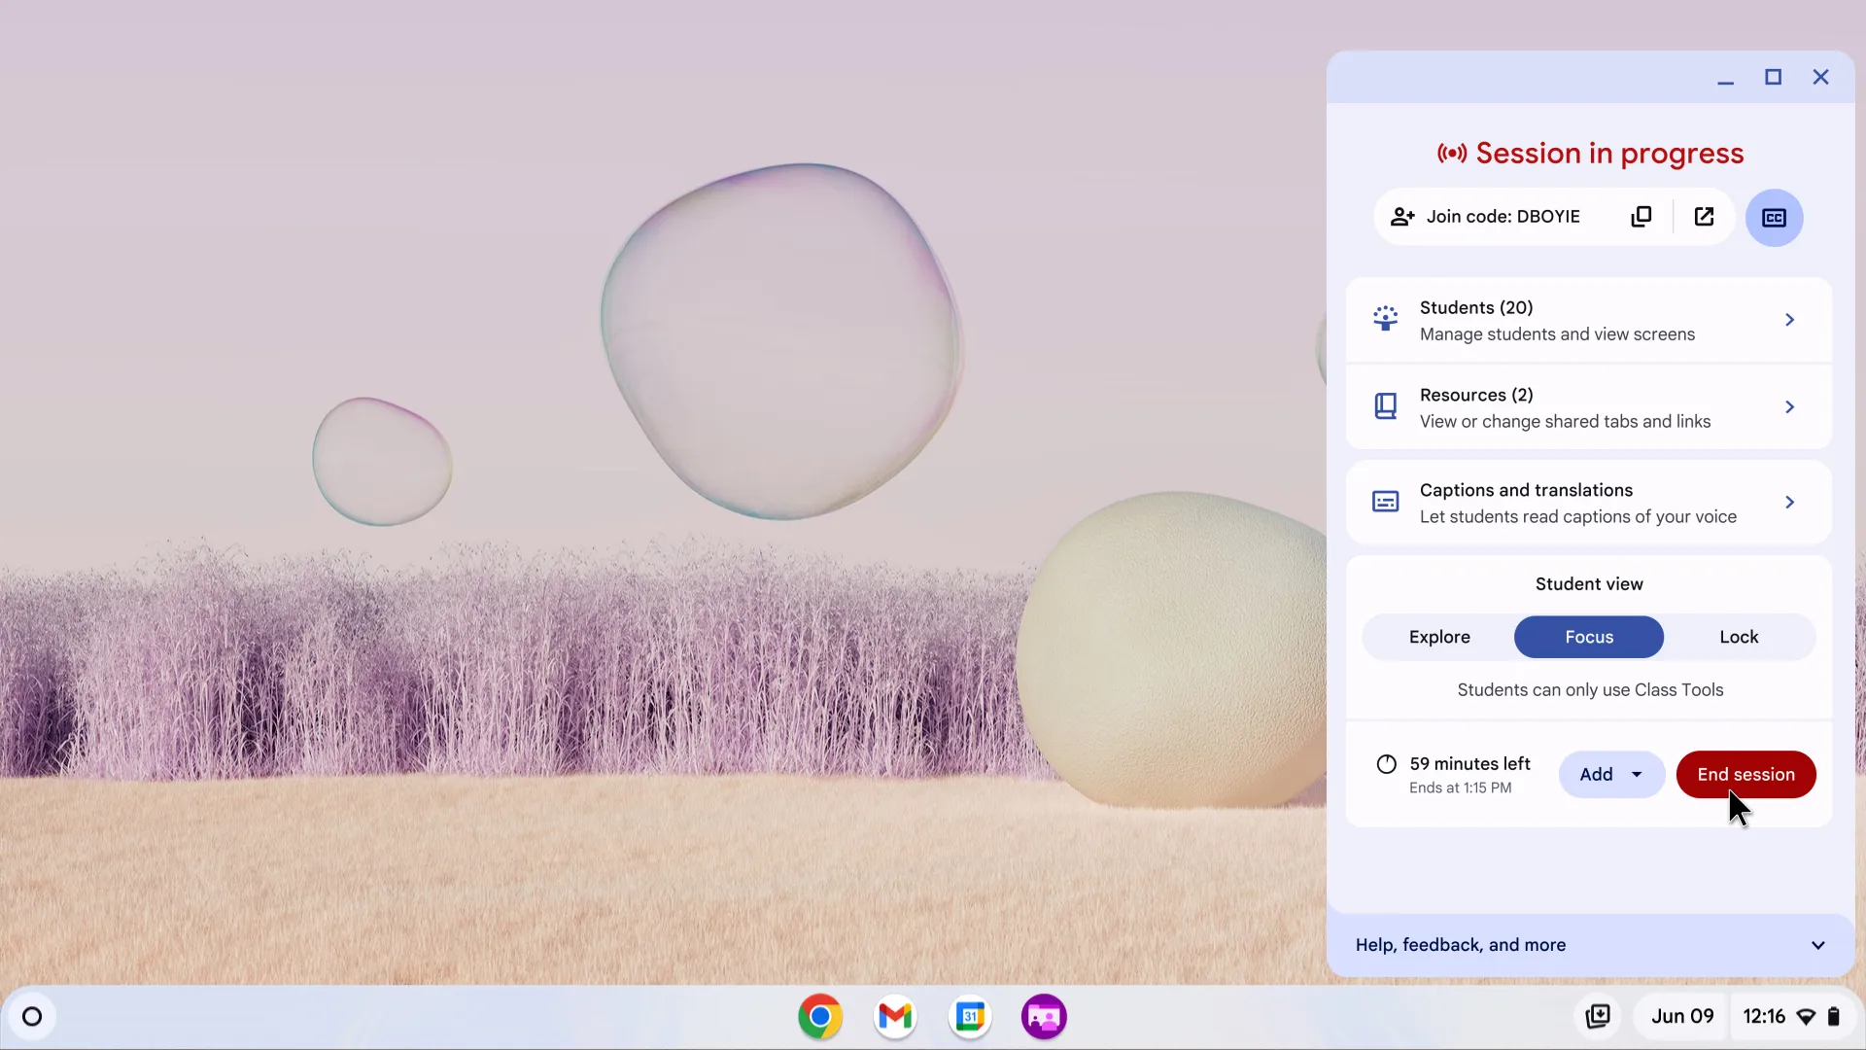
Task: Click the launcher circle button
Action: pyautogui.click(x=32, y=1017)
